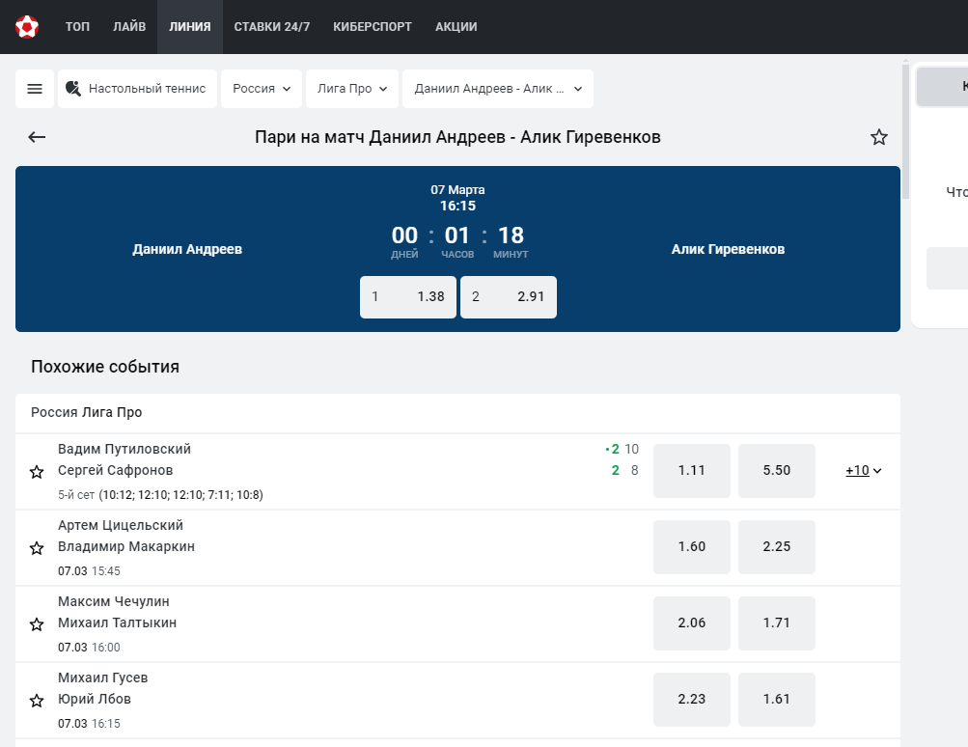The height and width of the screenshot is (747, 968).
Task: Open the Максим Чечулин match row
Action: click(x=457, y=624)
